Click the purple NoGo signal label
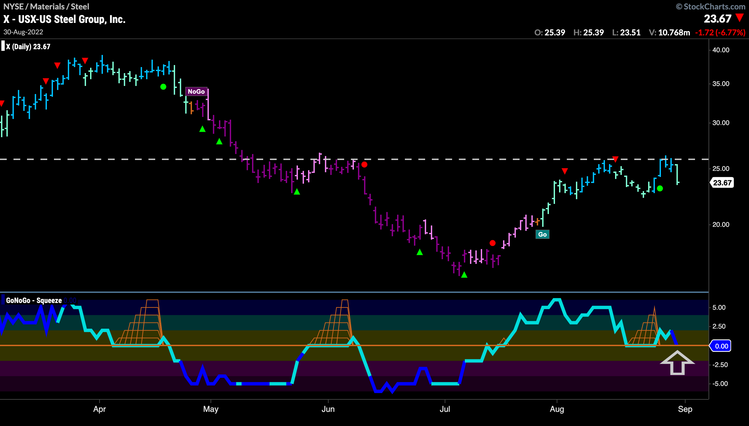 [196, 91]
